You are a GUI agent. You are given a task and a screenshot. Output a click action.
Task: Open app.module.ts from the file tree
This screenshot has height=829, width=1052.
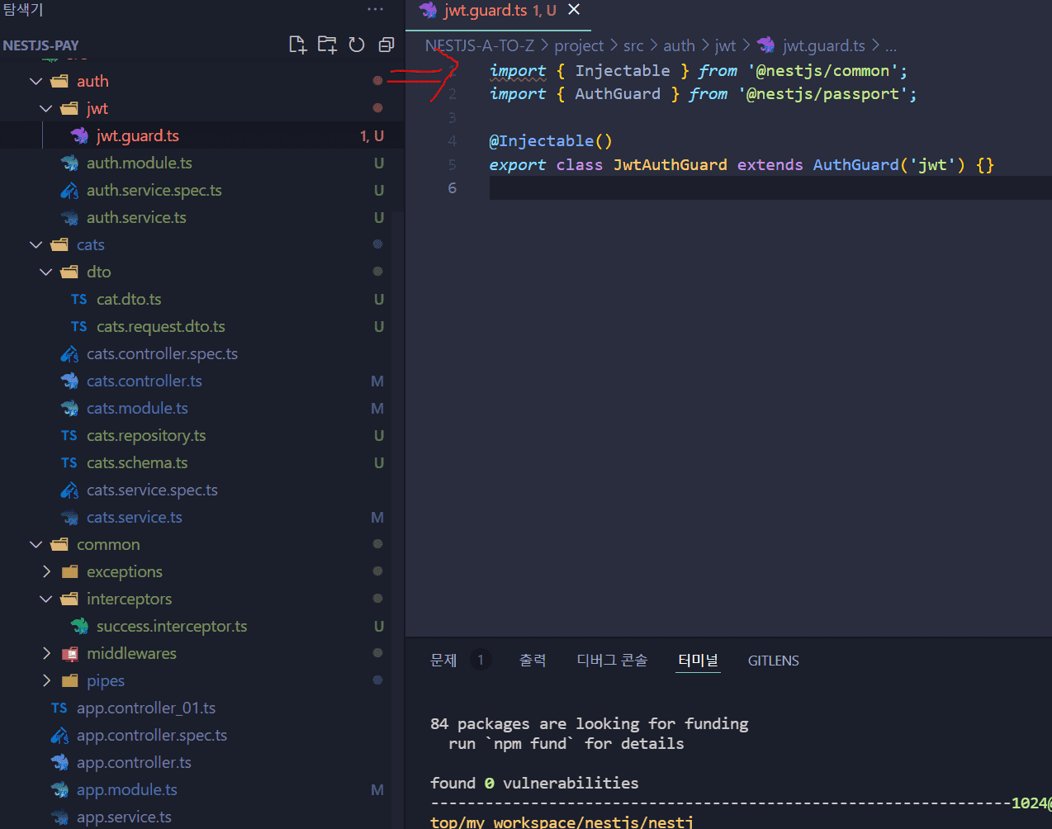point(127,789)
